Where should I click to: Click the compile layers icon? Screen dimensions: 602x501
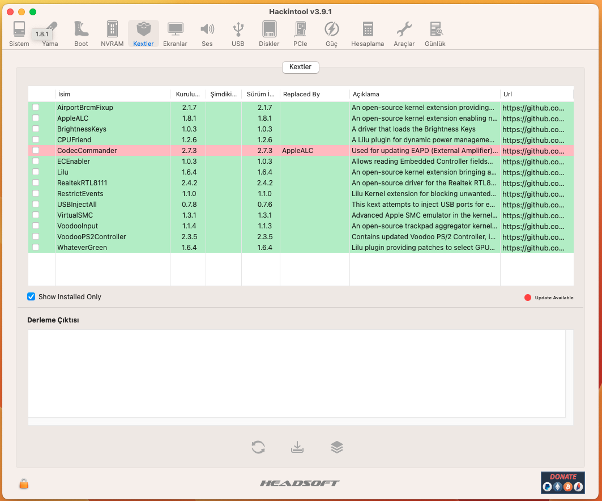337,447
